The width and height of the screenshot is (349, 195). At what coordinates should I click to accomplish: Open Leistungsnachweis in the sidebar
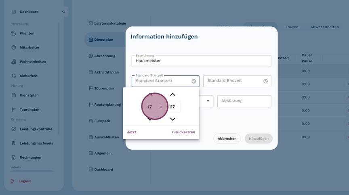pyautogui.click(x=36, y=143)
